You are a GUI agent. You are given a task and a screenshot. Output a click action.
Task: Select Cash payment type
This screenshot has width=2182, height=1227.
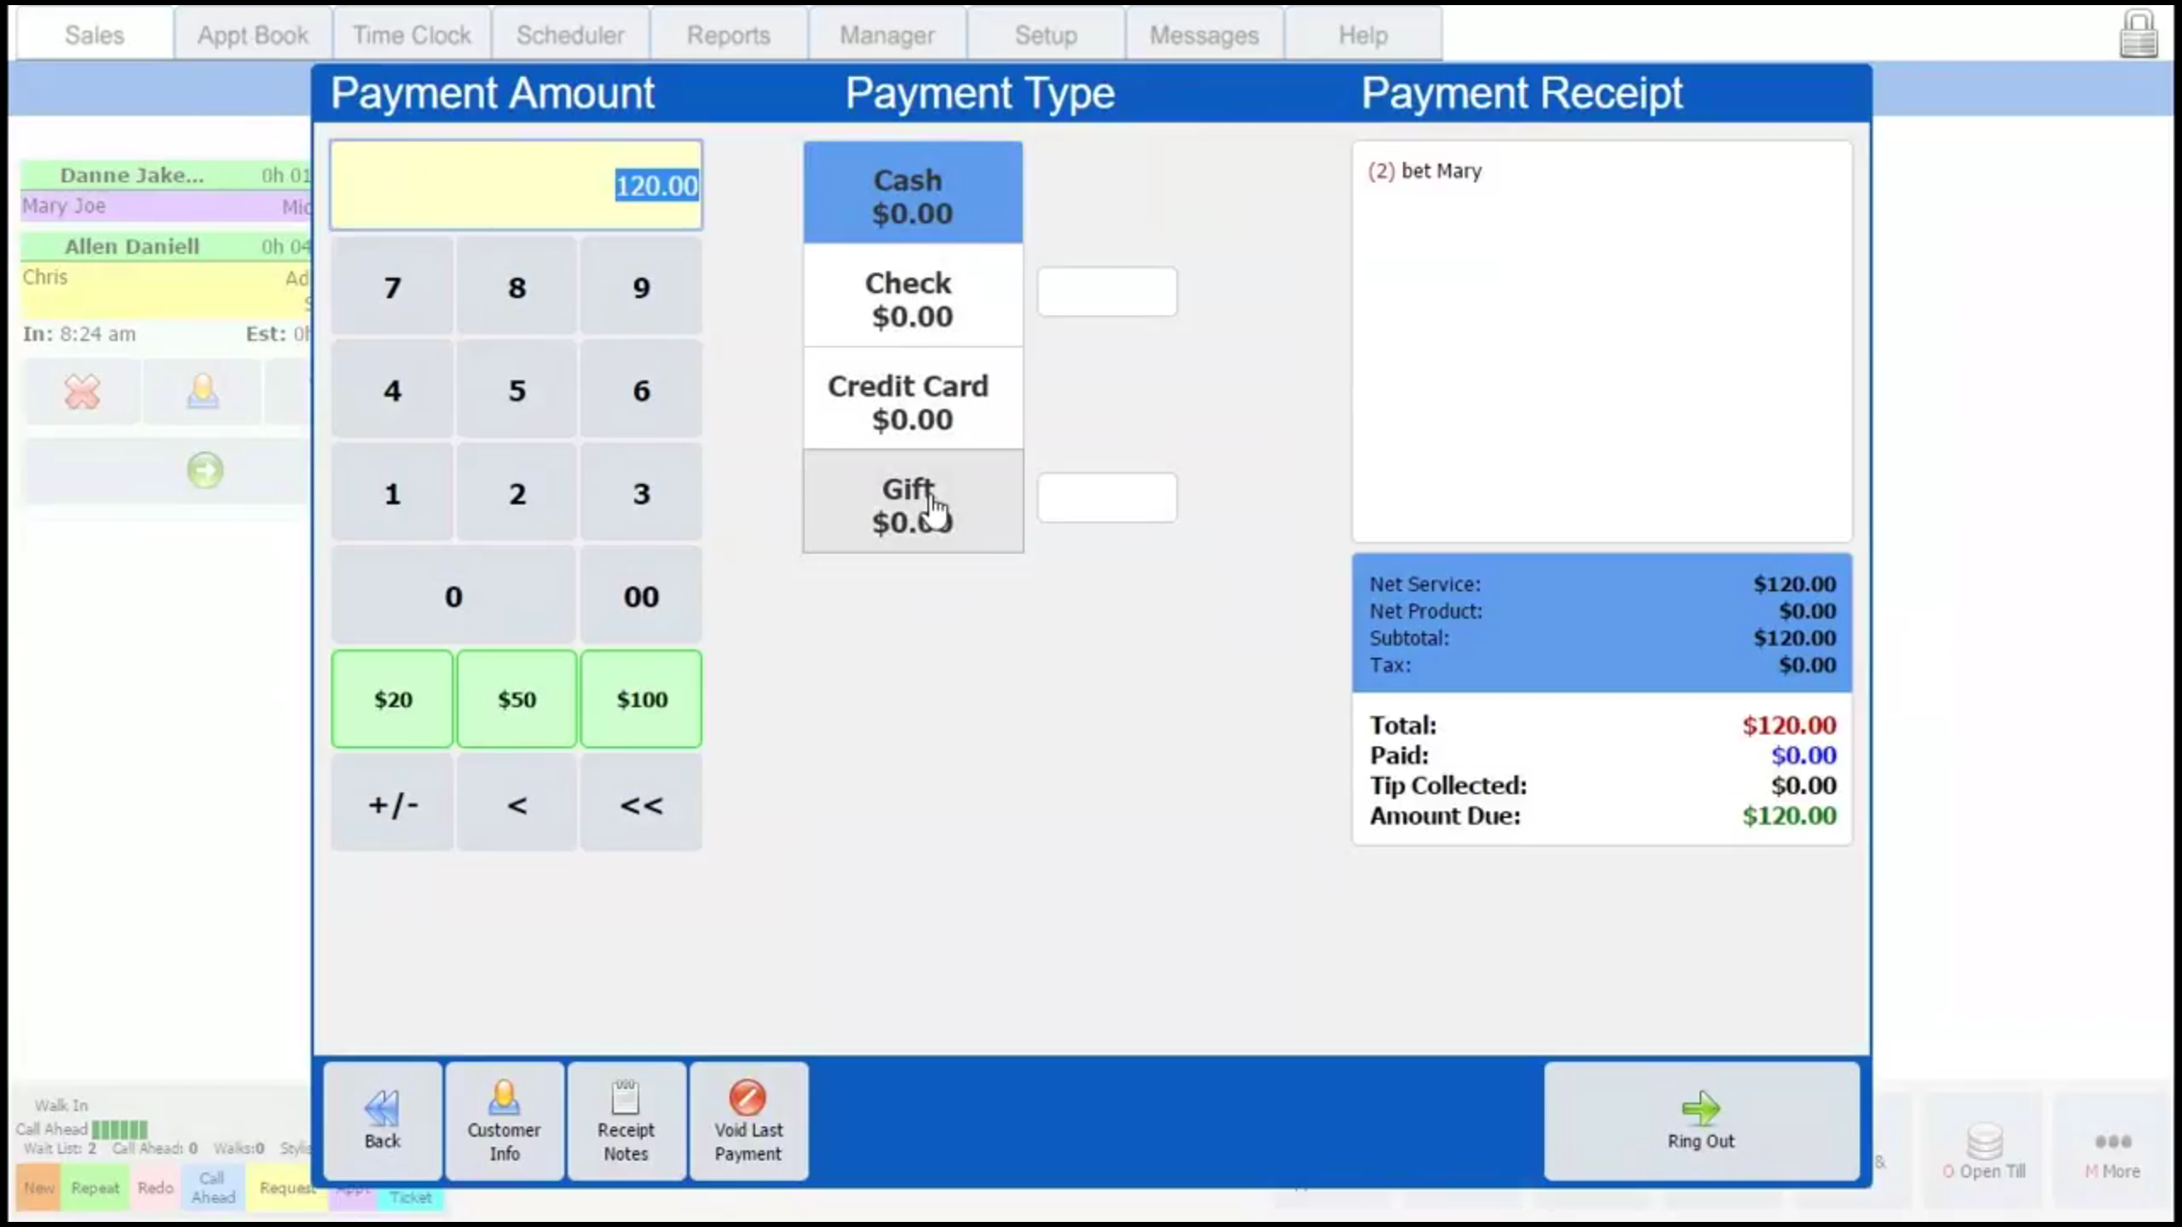pos(912,194)
